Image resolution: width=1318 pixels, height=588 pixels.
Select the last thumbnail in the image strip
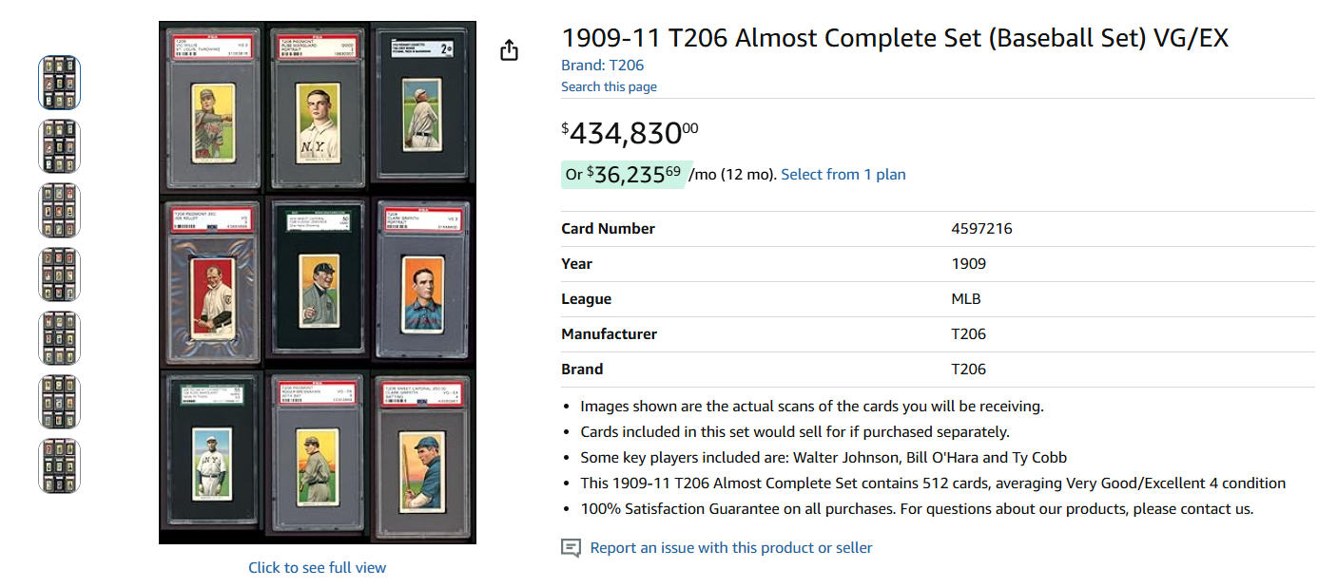point(59,464)
